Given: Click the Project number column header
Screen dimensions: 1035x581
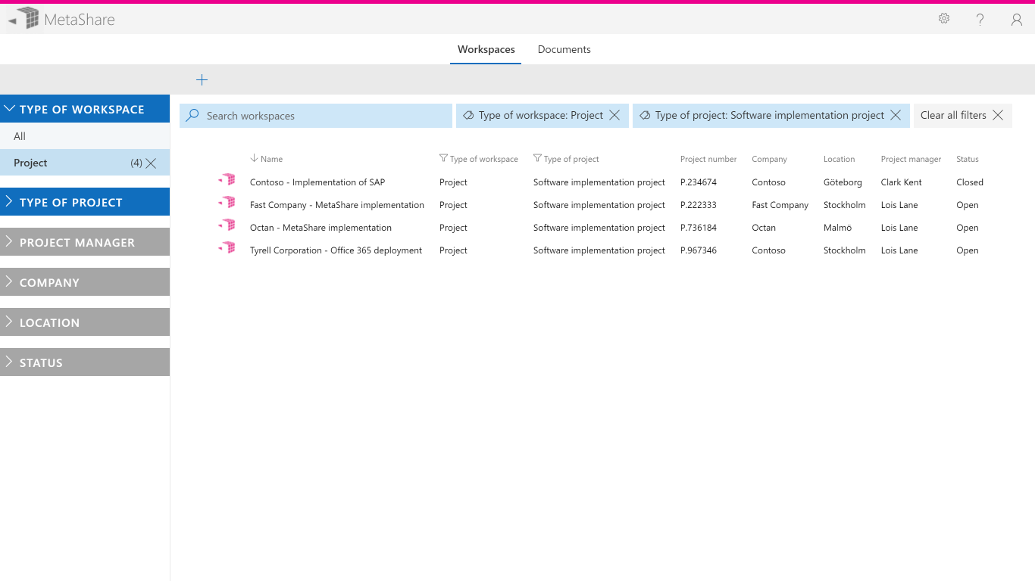Looking at the screenshot, I should [x=708, y=159].
